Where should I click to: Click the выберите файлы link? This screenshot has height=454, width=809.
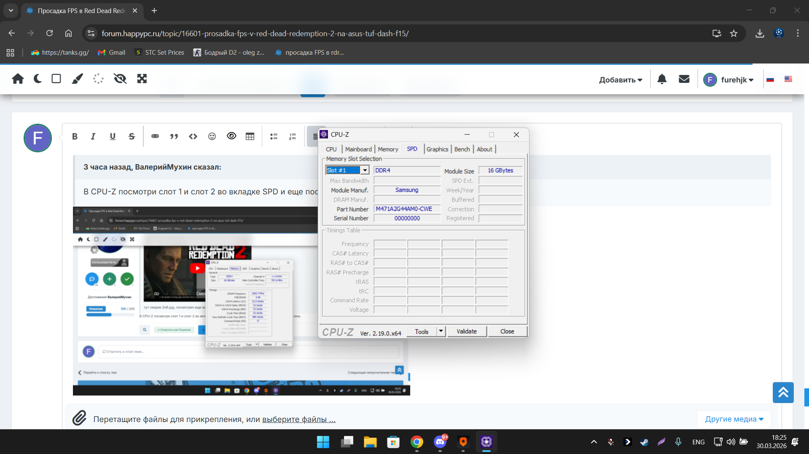pos(298,419)
